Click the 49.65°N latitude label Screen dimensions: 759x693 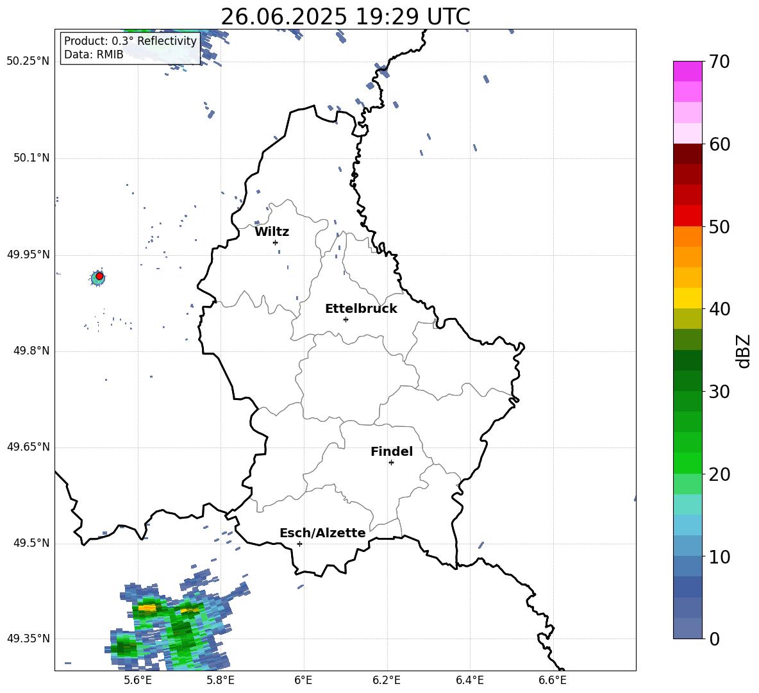pos(28,447)
